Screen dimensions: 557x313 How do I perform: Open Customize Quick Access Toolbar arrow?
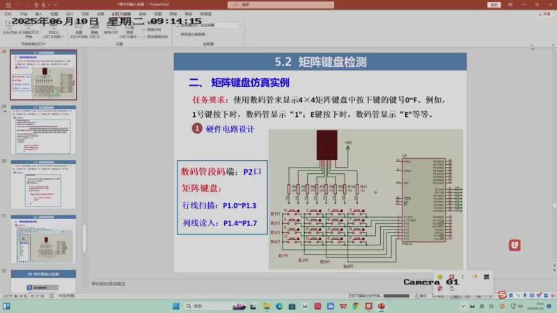pyautogui.click(x=56, y=5)
